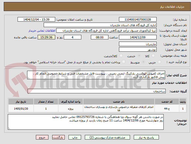Click the deadline hour field 08:00
191x144 pixels.
100,37
